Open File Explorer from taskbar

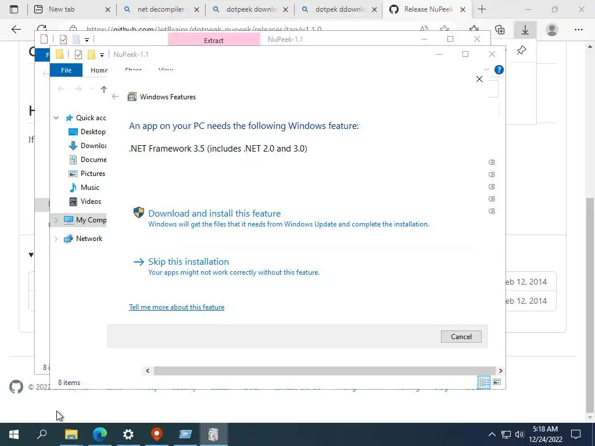(71, 434)
